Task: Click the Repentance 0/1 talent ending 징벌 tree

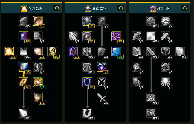Action: click(151, 113)
